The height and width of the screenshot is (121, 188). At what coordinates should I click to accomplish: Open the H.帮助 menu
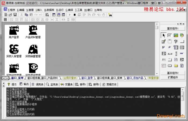point(98,10)
